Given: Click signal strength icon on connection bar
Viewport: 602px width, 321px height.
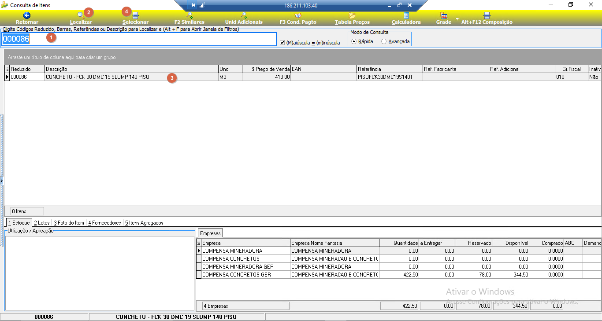Looking at the screenshot, I should pyautogui.click(x=202, y=5).
